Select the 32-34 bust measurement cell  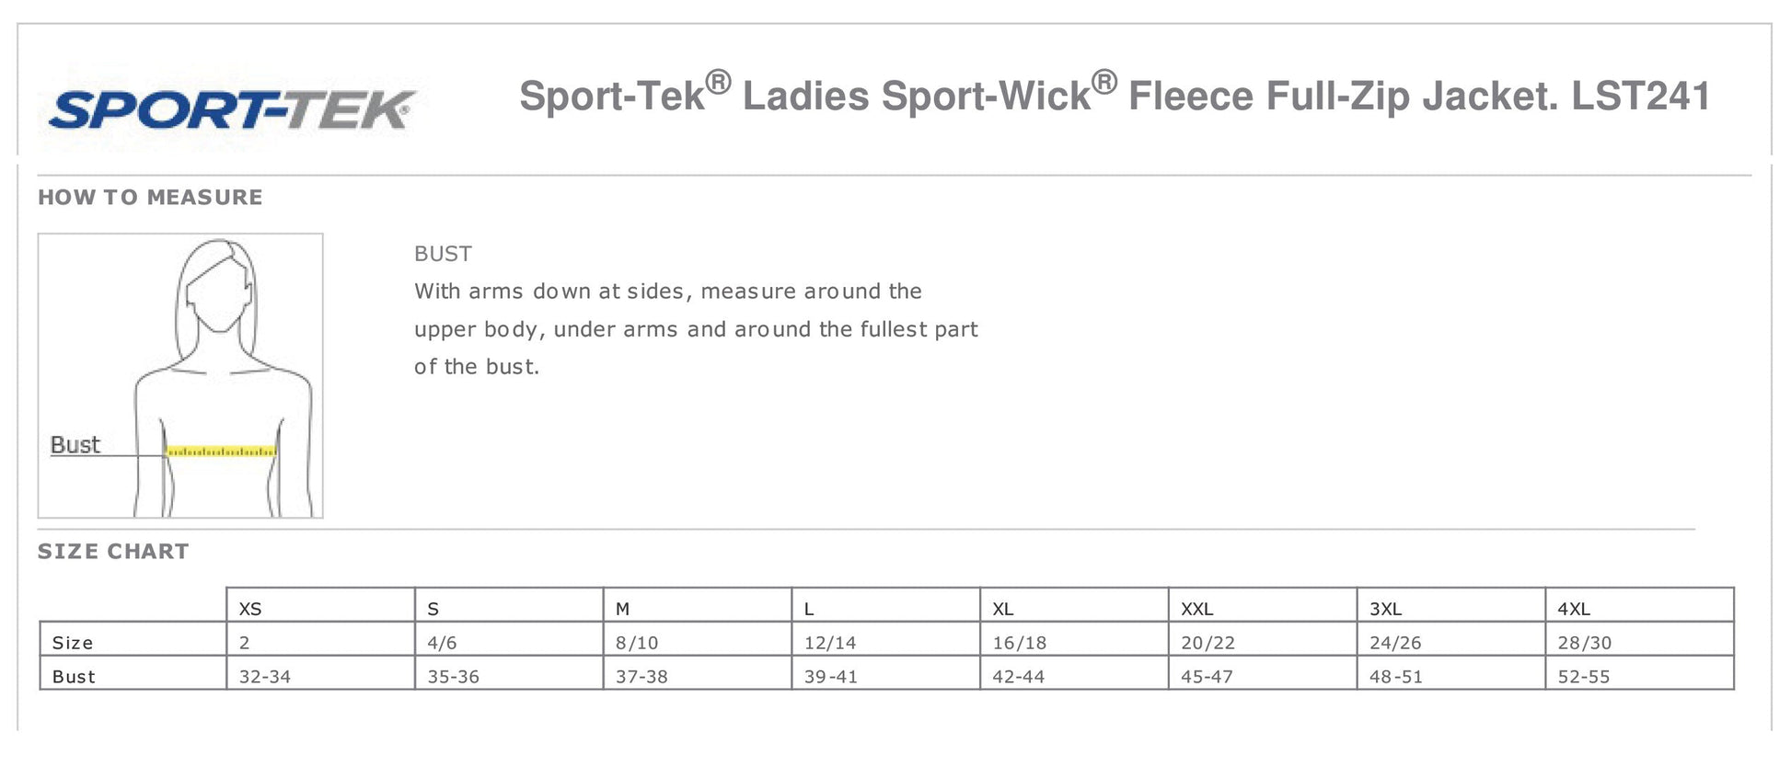coord(265,677)
